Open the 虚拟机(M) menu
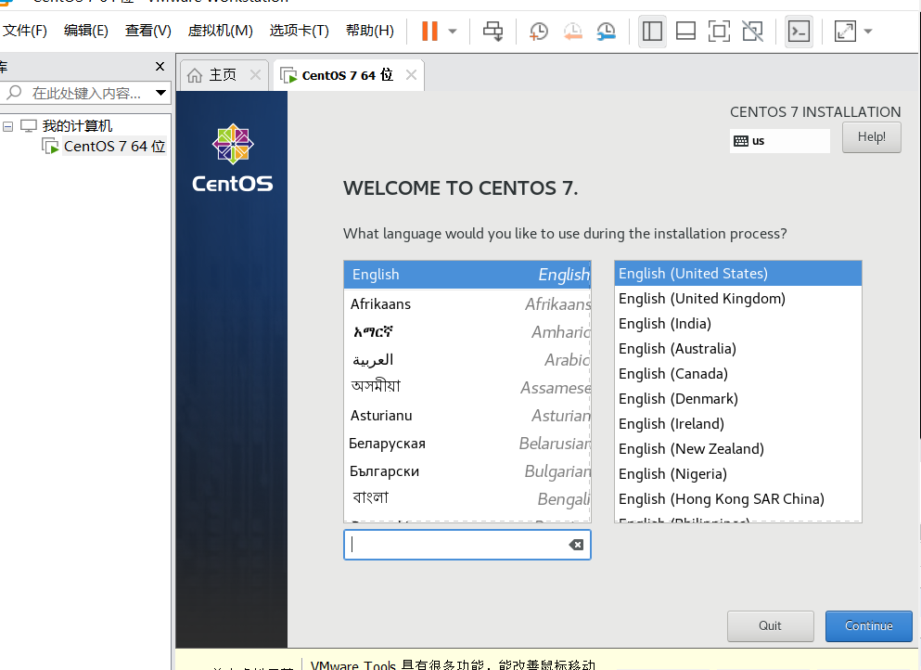The image size is (921, 670). (x=220, y=31)
